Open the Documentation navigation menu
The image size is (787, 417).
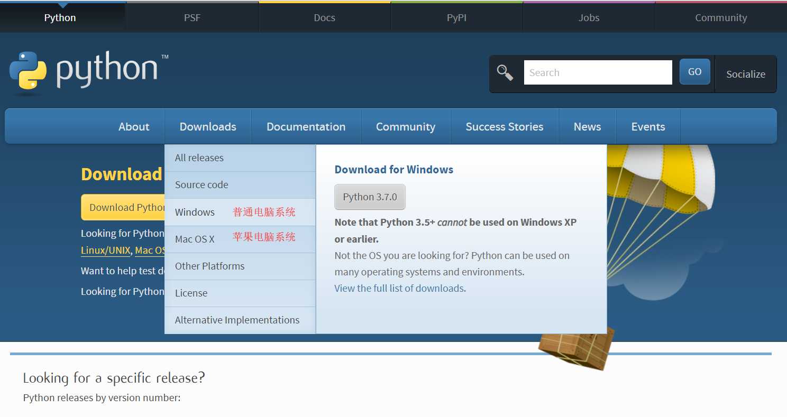(306, 127)
